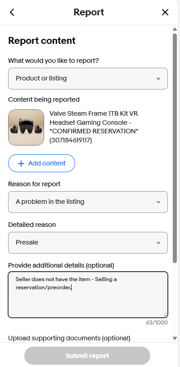Open the Presale detailed reason dropdown
This screenshot has width=180, height=367.
tap(88, 243)
